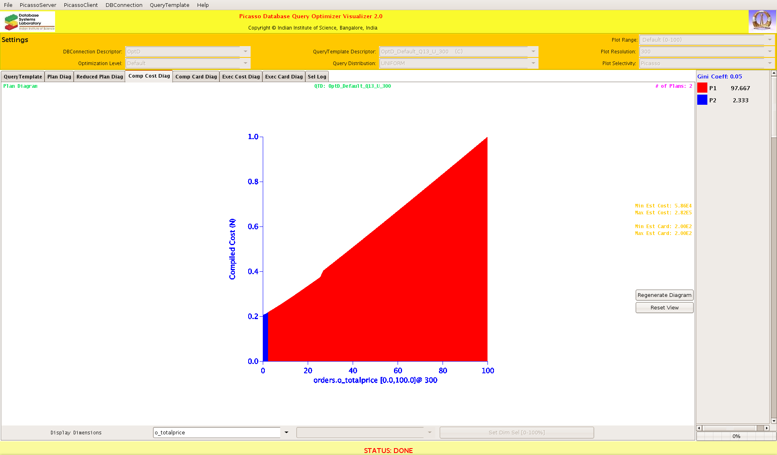Switch to the Exec Cost Diag tab
This screenshot has height=455, width=777.
pyautogui.click(x=241, y=77)
